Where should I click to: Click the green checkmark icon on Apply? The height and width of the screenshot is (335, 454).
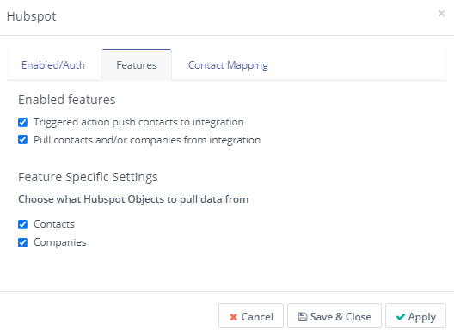(x=401, y=317)
